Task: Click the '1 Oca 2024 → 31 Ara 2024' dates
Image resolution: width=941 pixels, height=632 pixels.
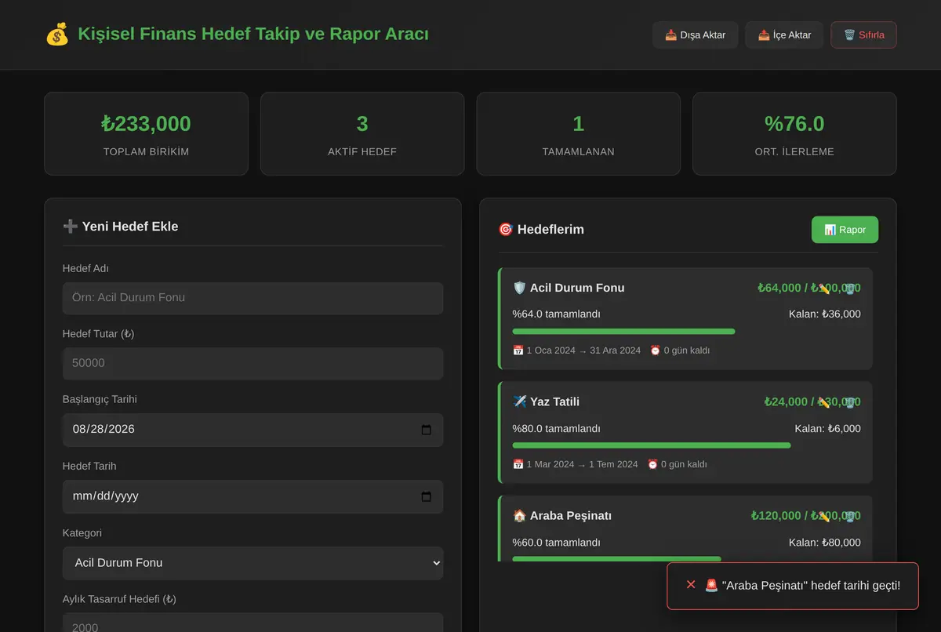Action: click(x=583, y=351)
